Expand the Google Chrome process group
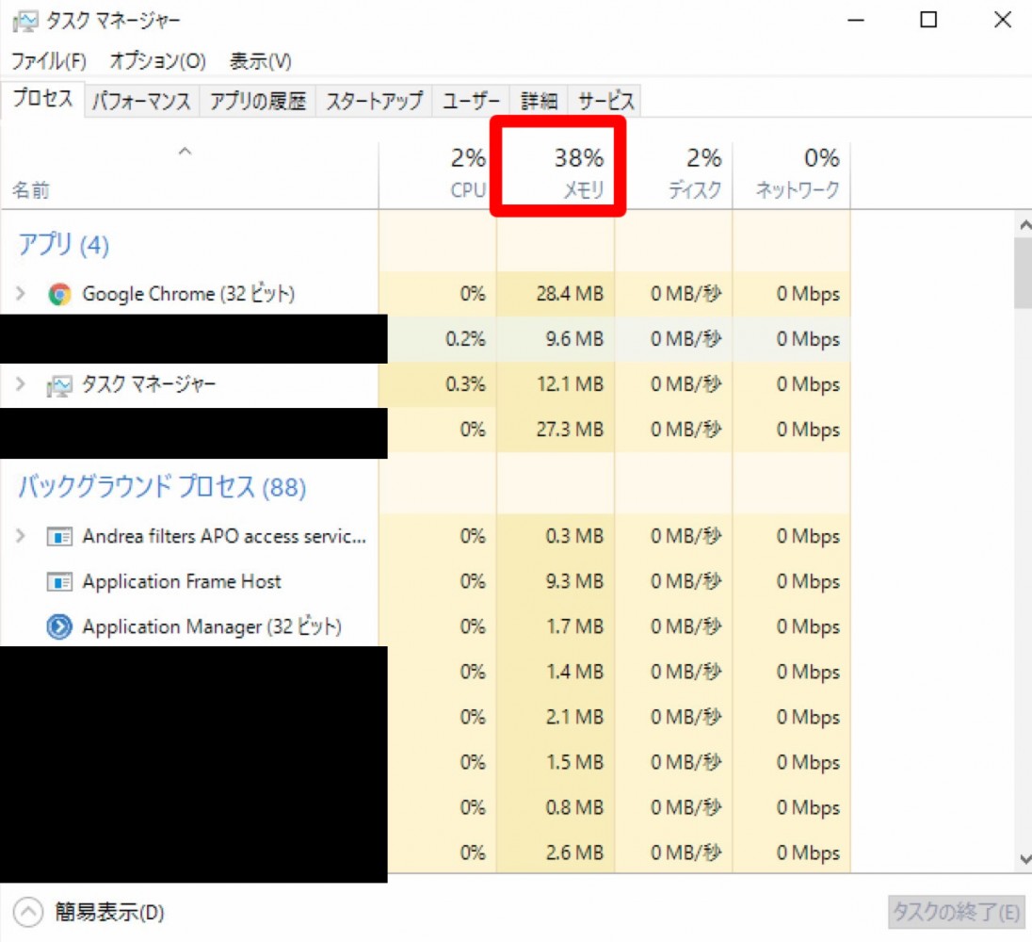 click(x=21, y=293)
